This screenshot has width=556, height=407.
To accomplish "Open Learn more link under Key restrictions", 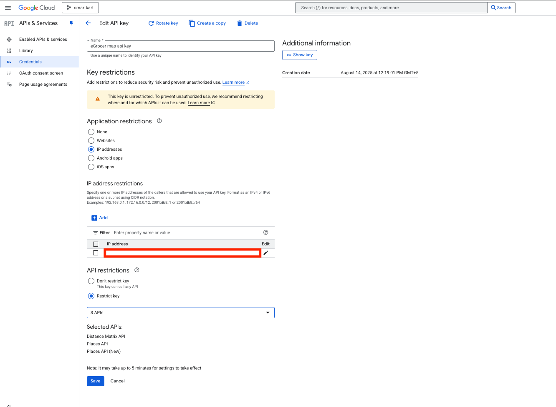I will [x=235, y=82].
